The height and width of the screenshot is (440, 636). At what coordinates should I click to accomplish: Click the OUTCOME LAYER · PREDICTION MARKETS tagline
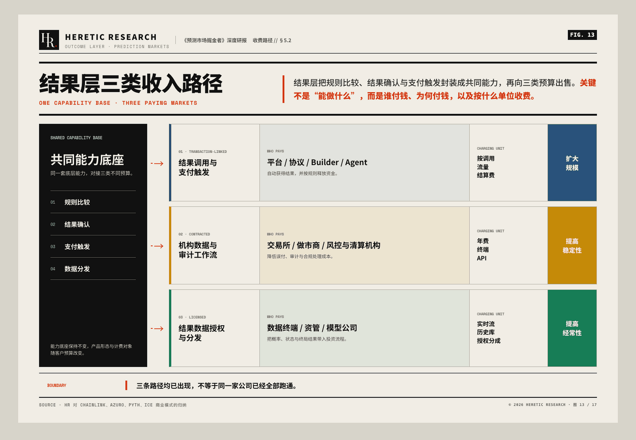click(117, 47)
